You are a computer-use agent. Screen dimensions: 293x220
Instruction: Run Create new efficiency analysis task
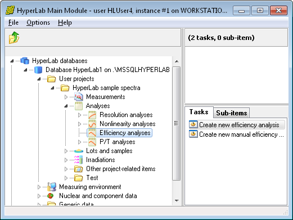[237, 125]
